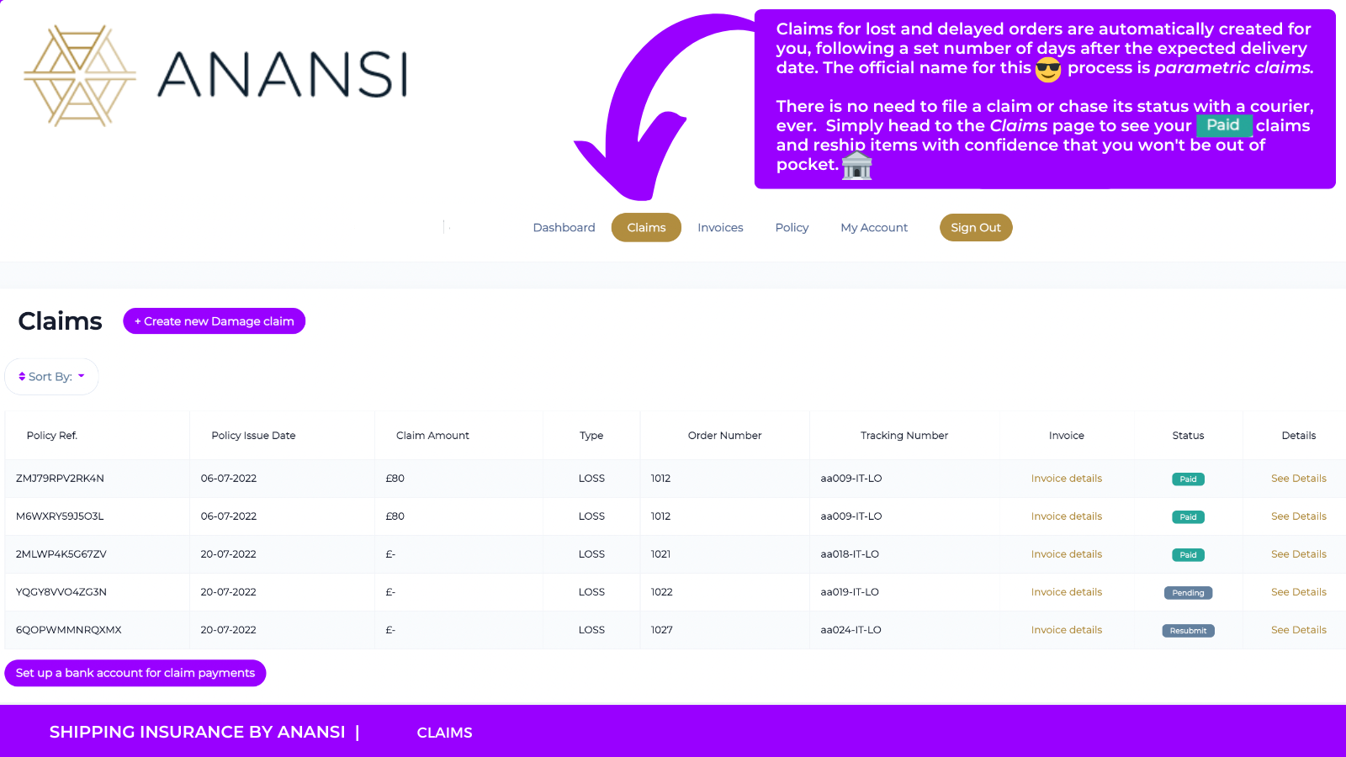Switch to the Policy tab
Viewport: 1346px width, 757px height.
click(x=792, y=228)
